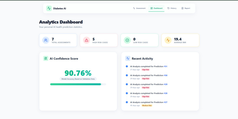Click the High Risk badge under Prediction #28
238x119 pixels.
tap(146, 96)
